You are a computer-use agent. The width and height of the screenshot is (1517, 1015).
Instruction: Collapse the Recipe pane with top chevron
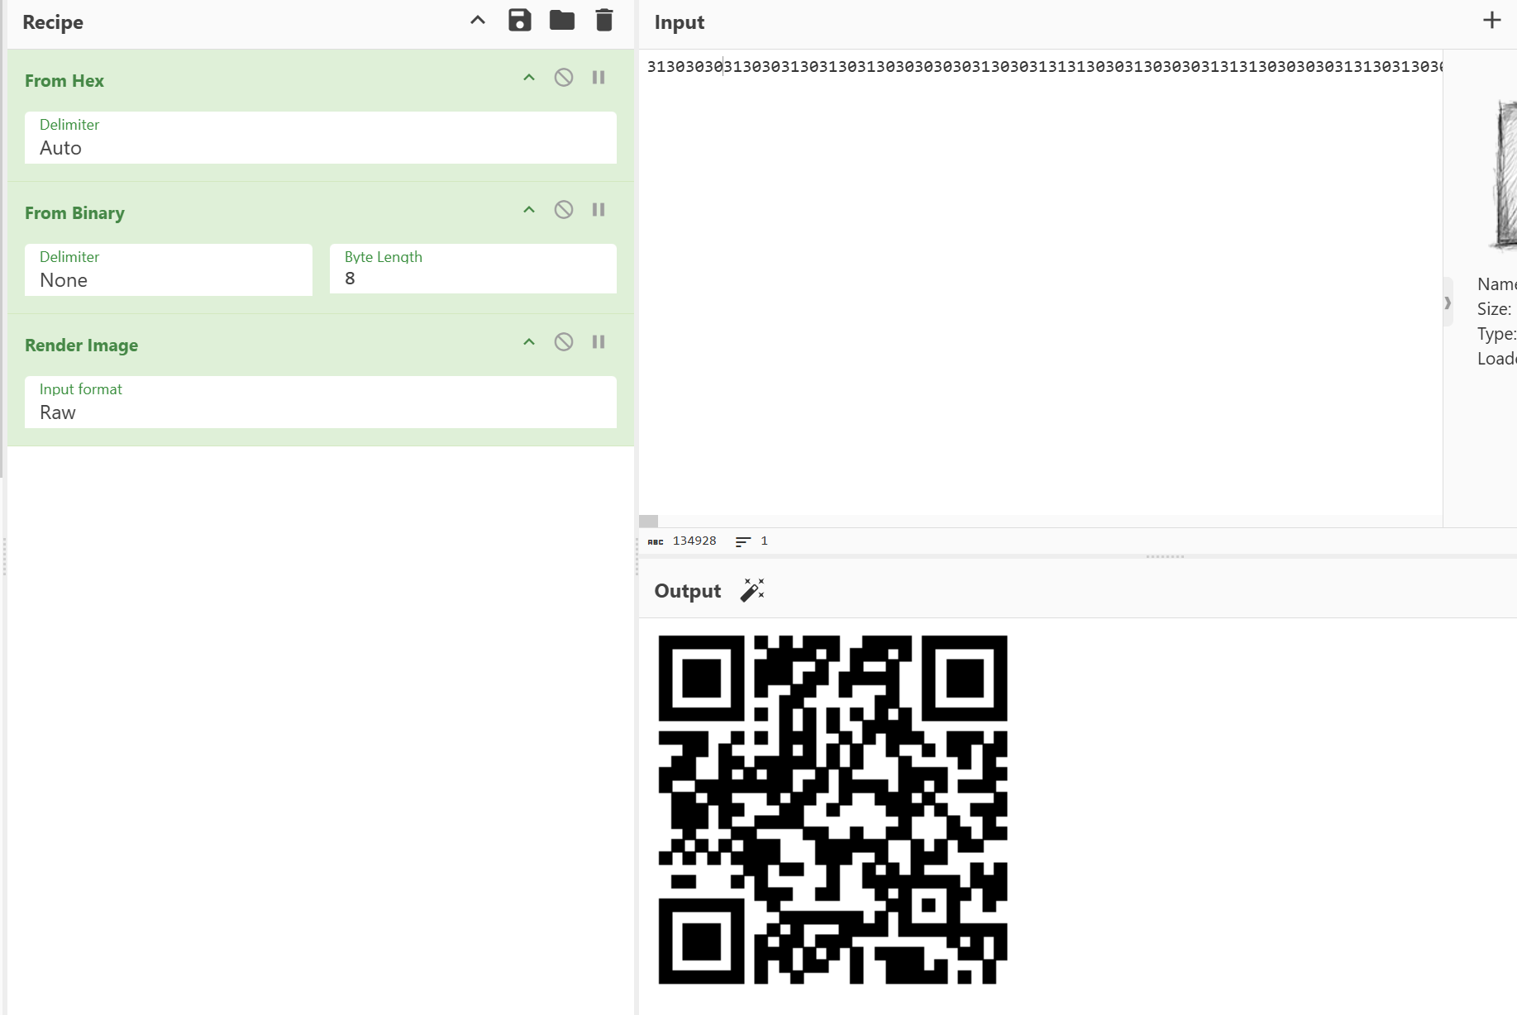click(x=478, y=21)
